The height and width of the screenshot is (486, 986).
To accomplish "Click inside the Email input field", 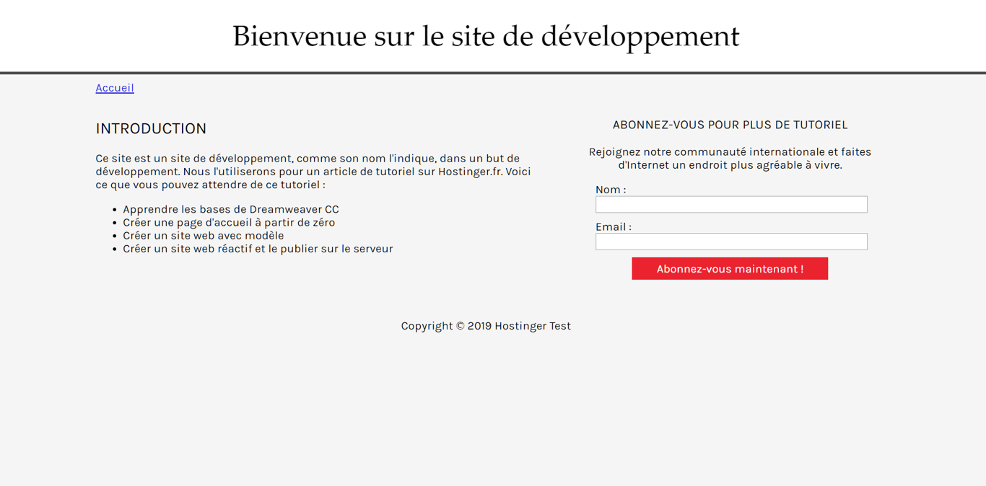I will point(730,242).
